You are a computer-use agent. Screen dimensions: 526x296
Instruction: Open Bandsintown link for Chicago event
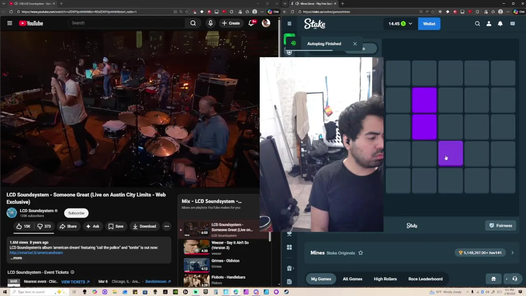point(158,282)
